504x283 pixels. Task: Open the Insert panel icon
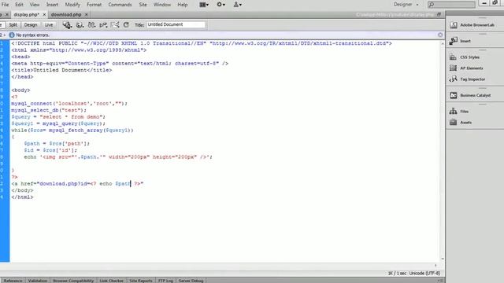point(454,41)
